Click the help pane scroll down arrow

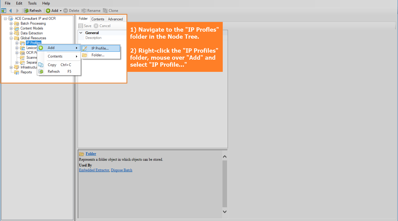[225, 211]
